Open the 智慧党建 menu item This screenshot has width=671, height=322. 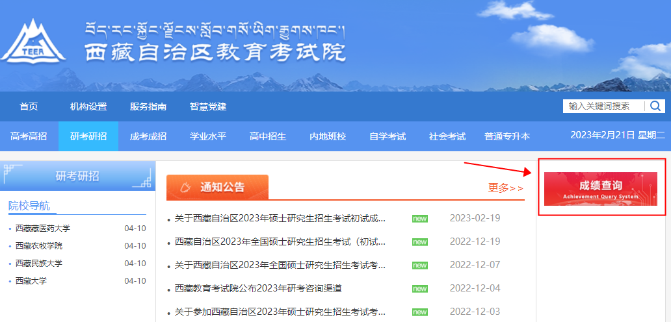[208, 106]
